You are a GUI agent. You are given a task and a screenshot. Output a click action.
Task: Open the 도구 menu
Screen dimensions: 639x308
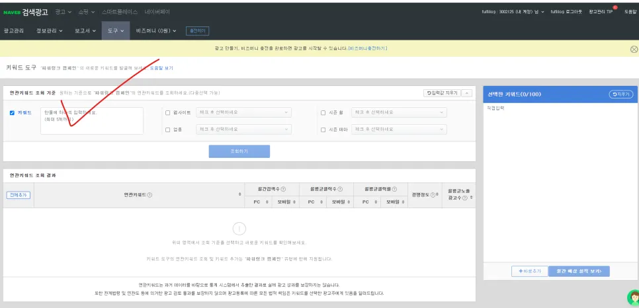pos(116,30)
